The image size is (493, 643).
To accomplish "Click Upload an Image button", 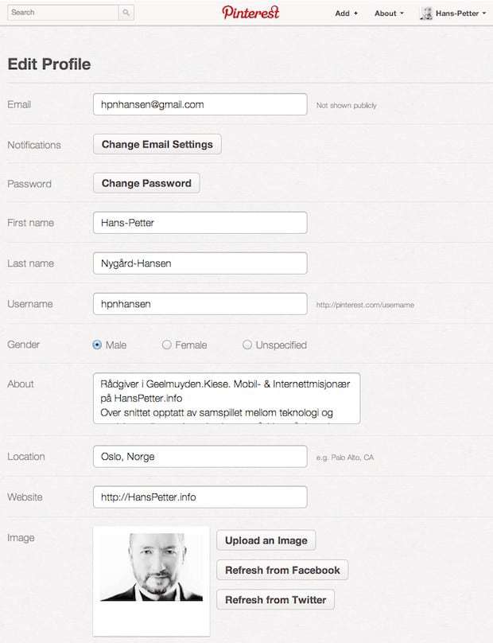I will pyautogui.click(x=266, y=540).
